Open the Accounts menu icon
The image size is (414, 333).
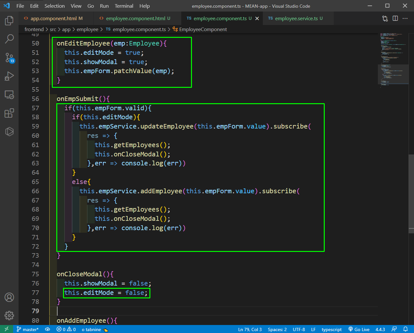click(9, 297)
